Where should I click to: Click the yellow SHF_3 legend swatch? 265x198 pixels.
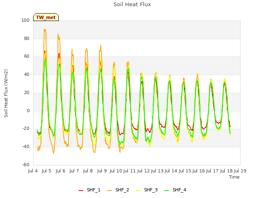click(138, 191)
